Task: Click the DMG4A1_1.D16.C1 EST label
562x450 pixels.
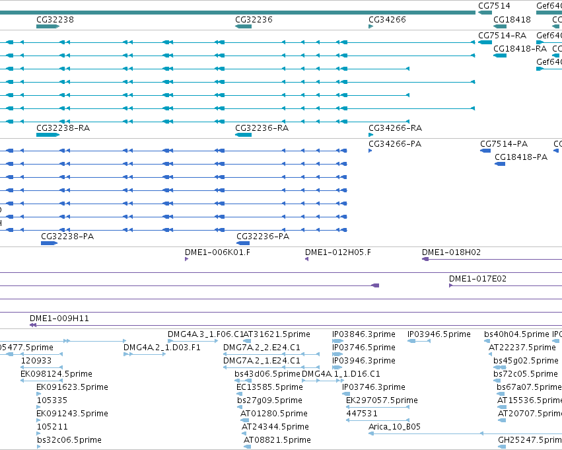Action: [x=341, y=374]
